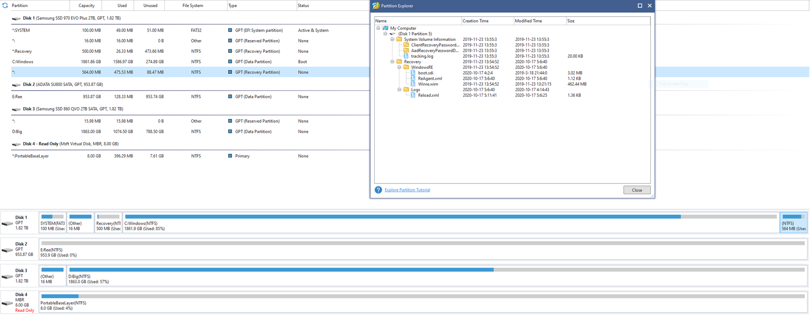The image size is (810, 317).
Task: Select the (Other) 16 MB block on Disk 3 map
Action: coord(53,275)
